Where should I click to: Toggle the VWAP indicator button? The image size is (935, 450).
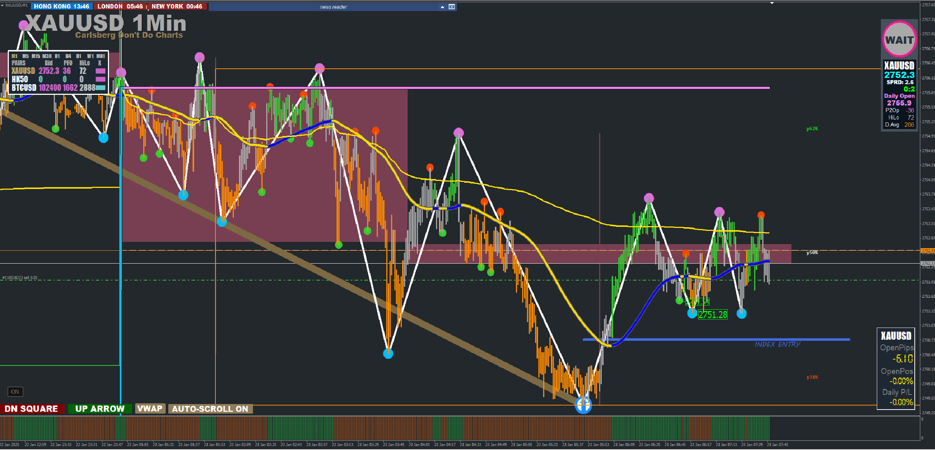coord(150,408)
